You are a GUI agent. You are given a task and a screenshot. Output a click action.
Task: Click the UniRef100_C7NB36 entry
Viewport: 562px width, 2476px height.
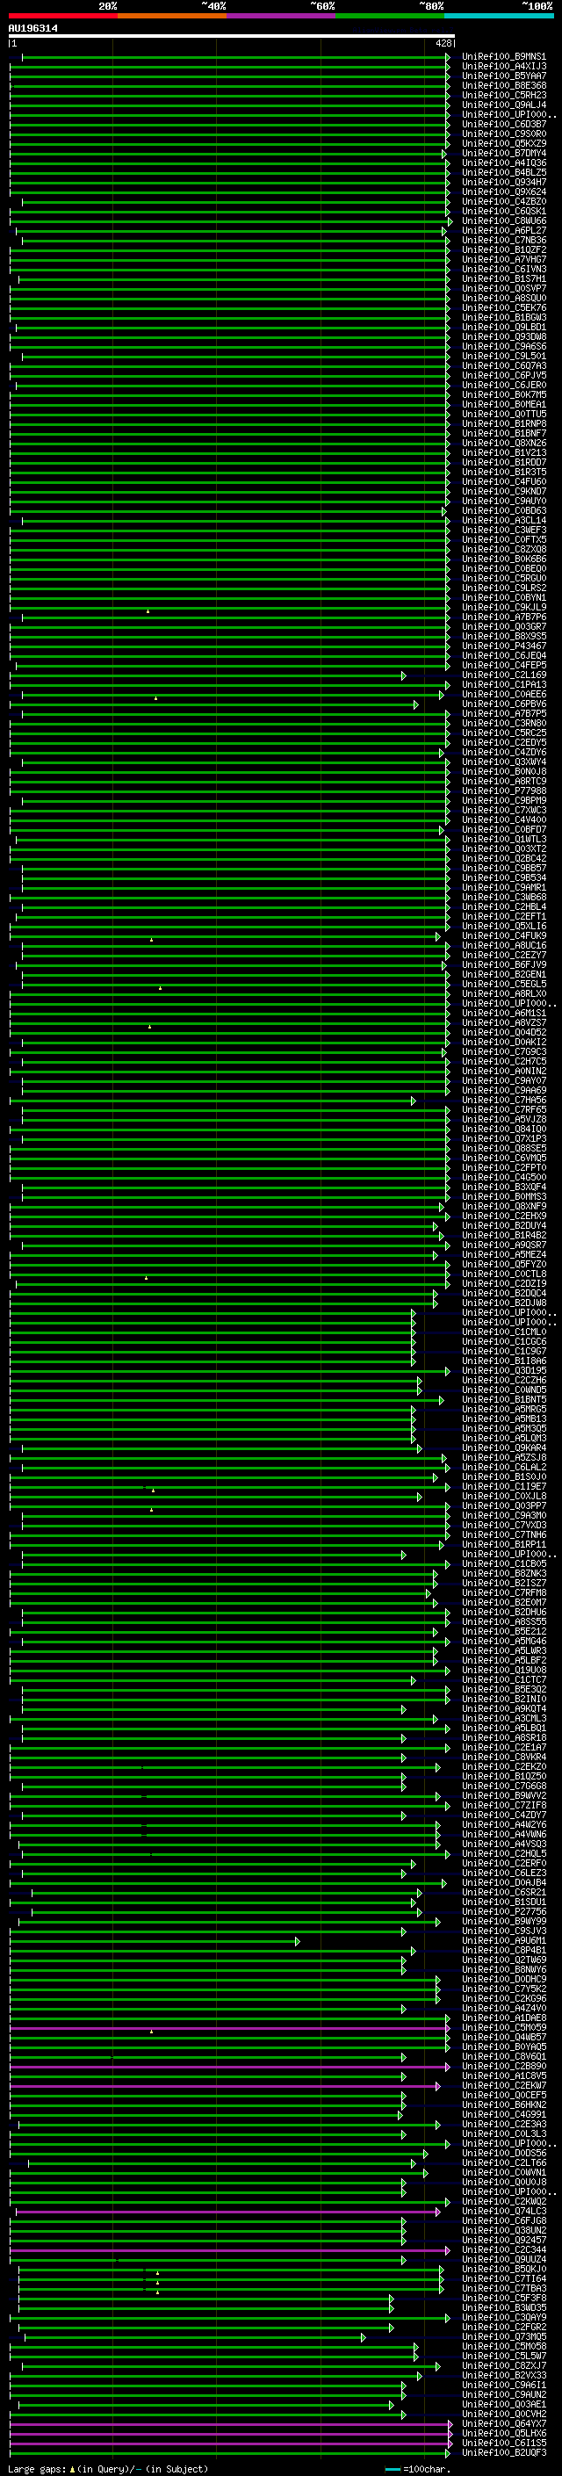(503, 241)
